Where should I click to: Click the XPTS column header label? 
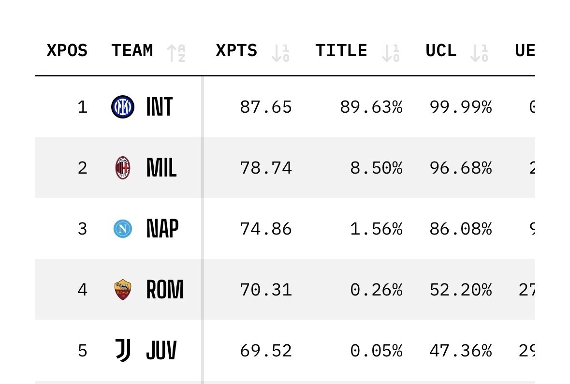(236, 50)
